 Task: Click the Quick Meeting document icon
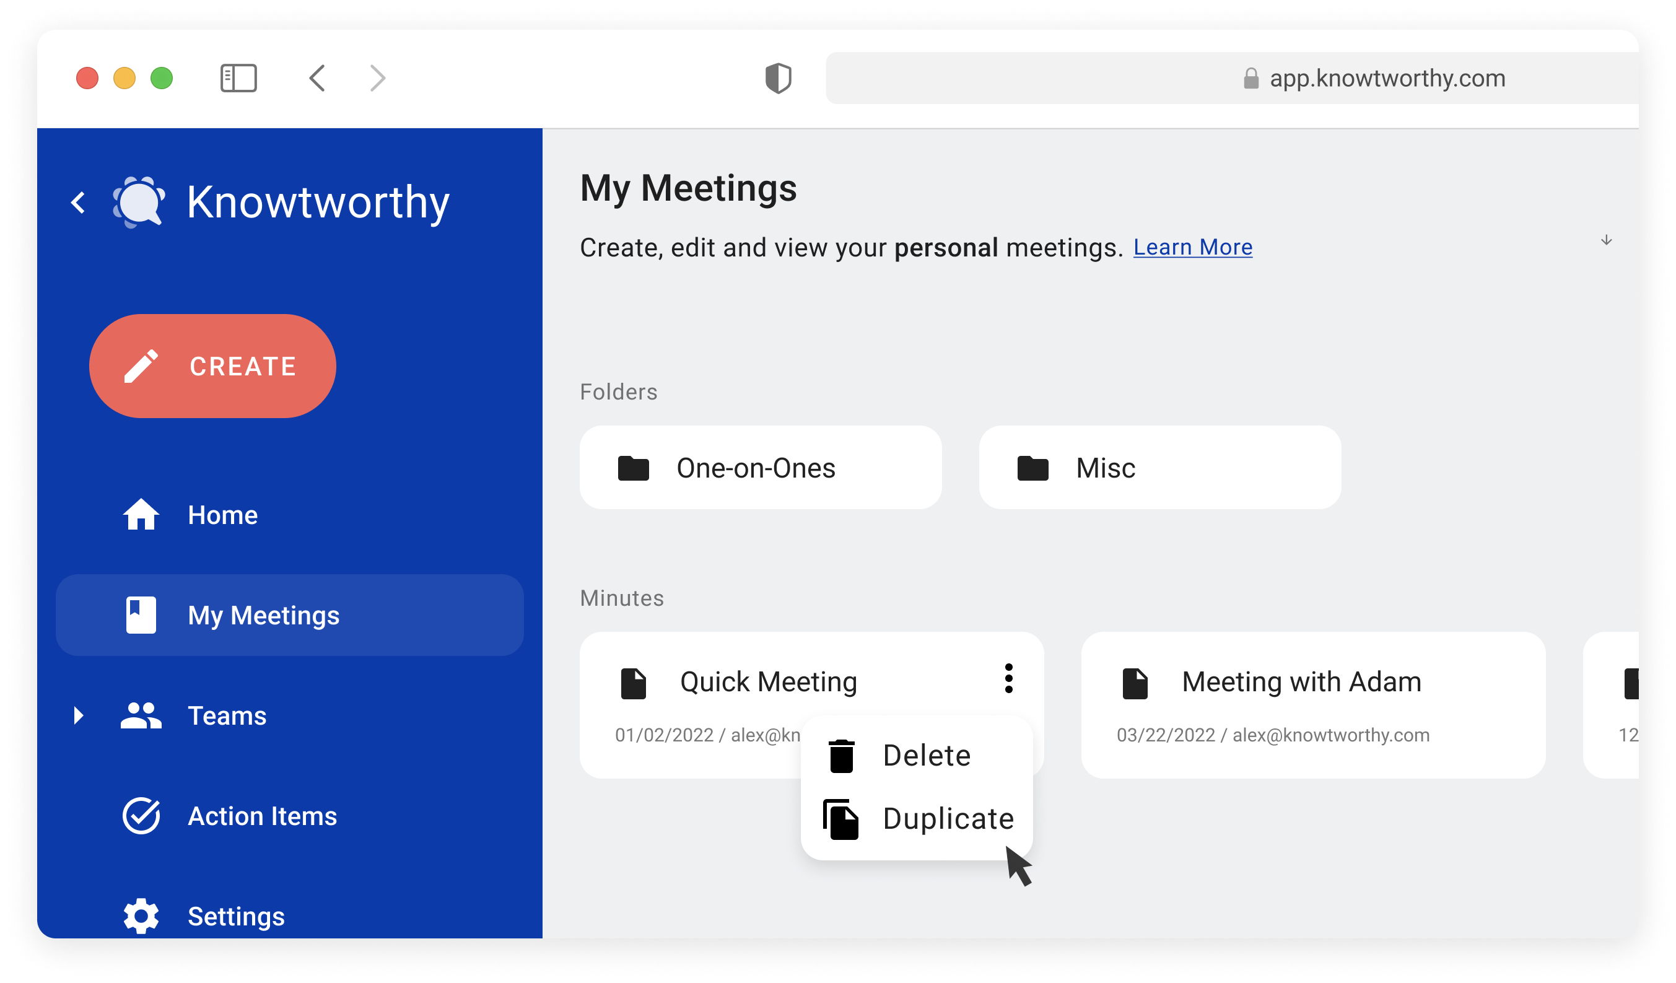tap(633, 684)
